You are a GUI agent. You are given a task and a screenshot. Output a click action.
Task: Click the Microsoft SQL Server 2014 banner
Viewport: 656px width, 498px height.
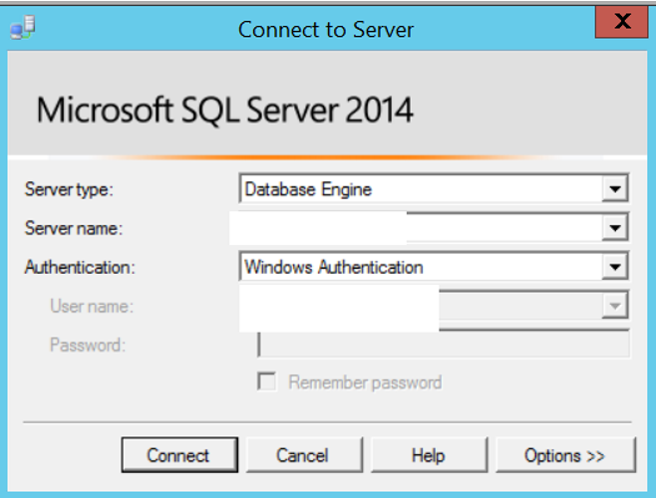click(327, 103)
